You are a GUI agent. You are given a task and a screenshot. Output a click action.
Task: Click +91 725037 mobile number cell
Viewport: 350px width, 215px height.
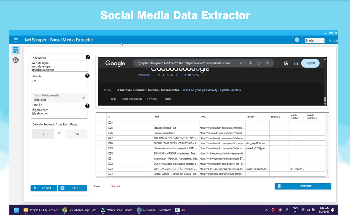pyautogui.click(x=297, y=169)
